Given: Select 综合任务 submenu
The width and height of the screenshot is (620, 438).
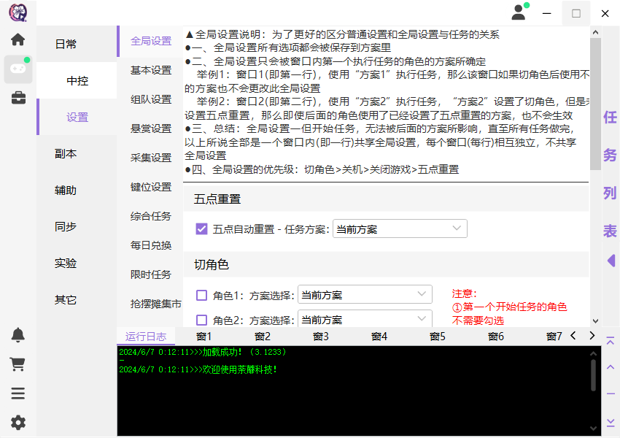Looking at the screenshot, I should (151, 216).
